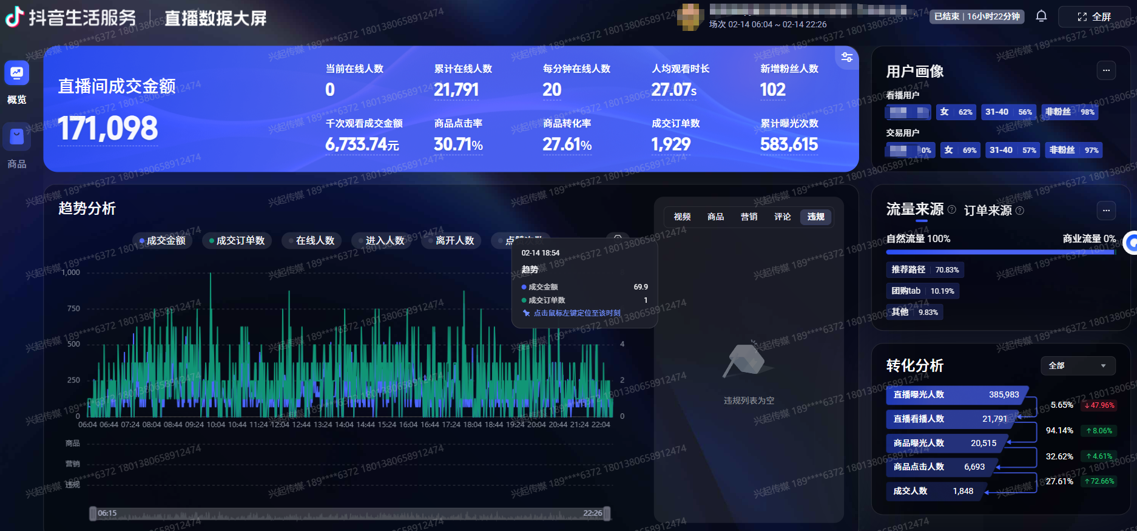The width and height of the screenshot is (1137, 531).
Task: Switch to the 营销 tab
Action: (x=749, y=217)
